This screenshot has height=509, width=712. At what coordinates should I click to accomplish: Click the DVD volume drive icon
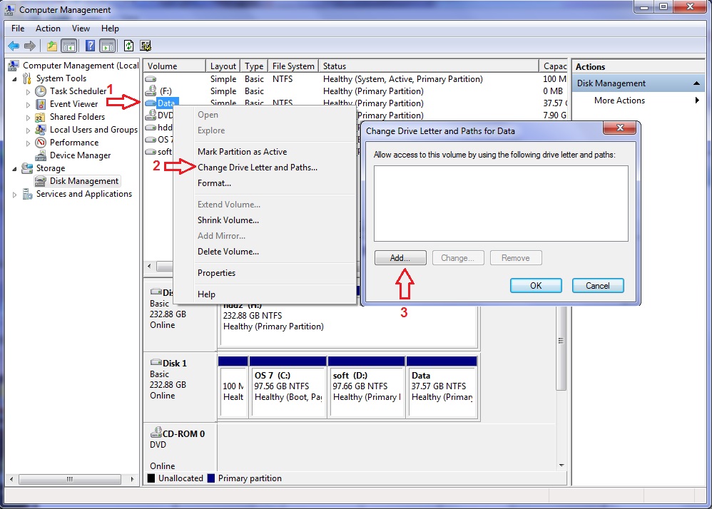(x=151, y=115)
